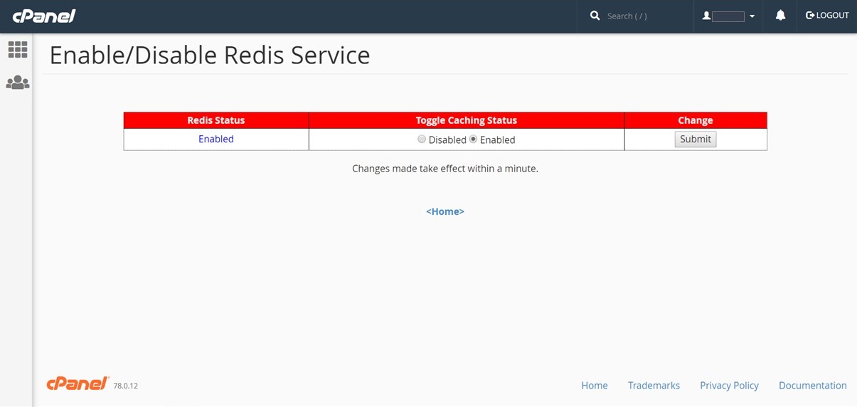Expand the user account dropdown arrow

(x=752, y=16)
